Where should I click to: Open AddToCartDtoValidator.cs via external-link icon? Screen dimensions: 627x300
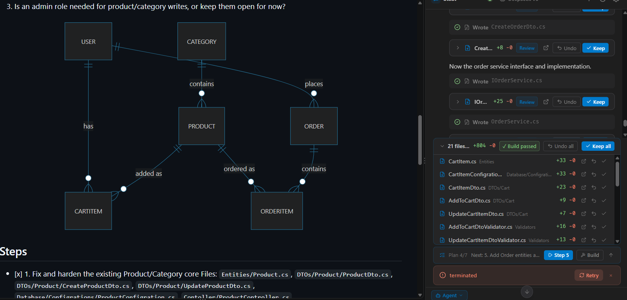[x=584, y=227]
